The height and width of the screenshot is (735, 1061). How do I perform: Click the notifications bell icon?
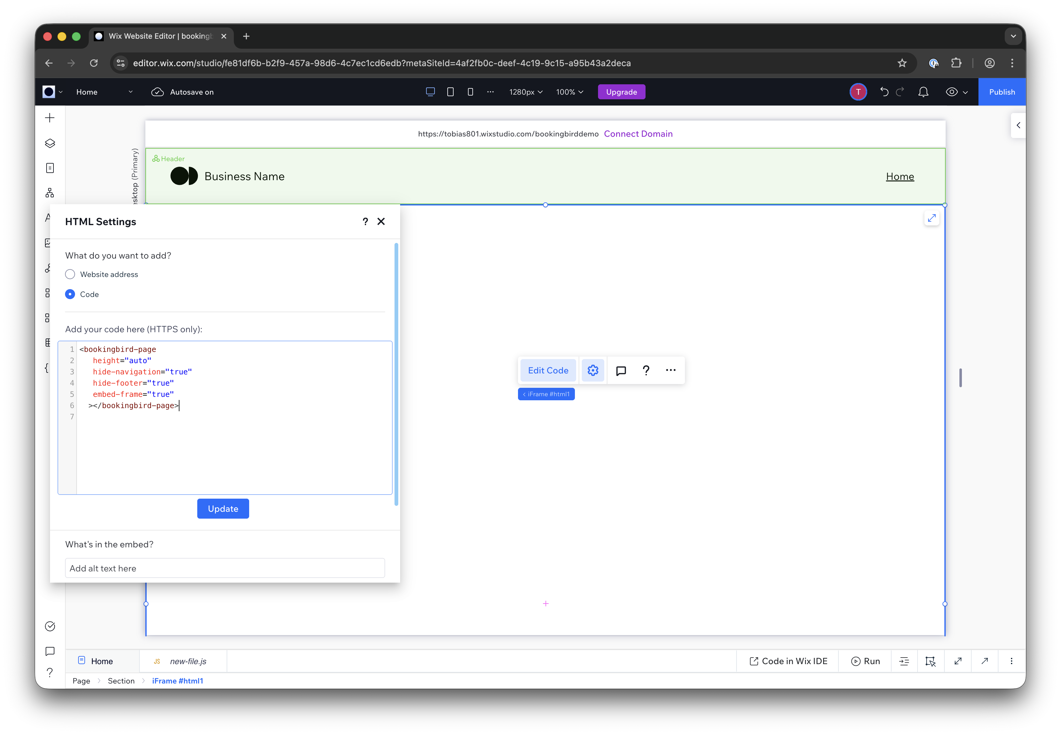point(923,92)
